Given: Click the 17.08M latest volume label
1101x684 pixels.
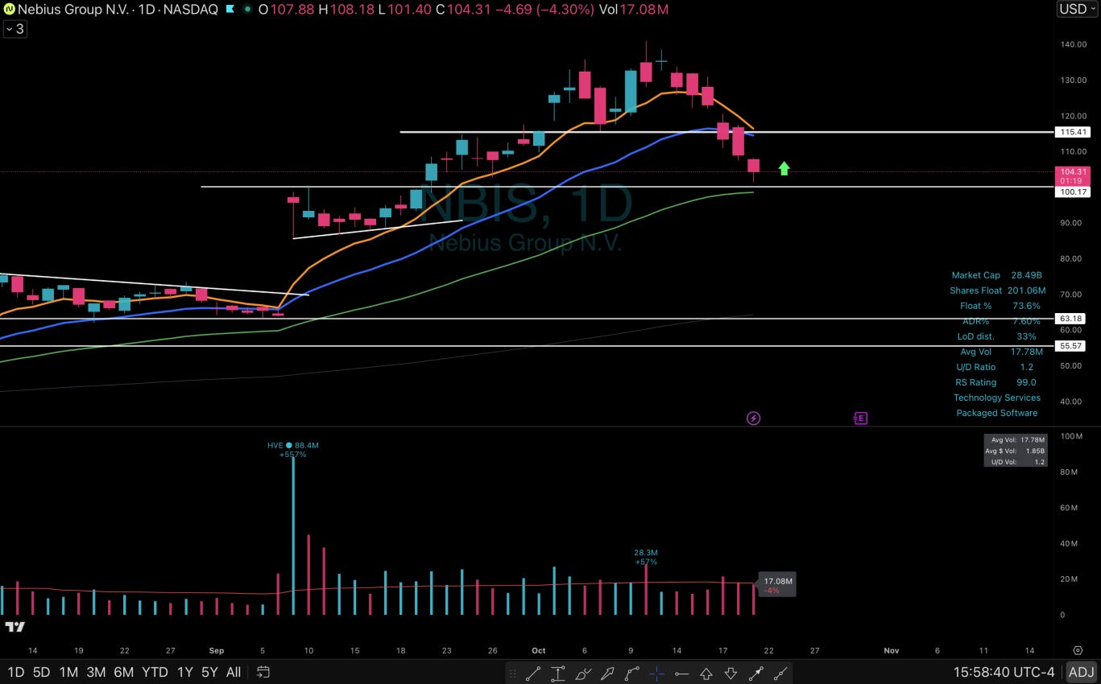Looking at the screenshot, I should (777, 585).
